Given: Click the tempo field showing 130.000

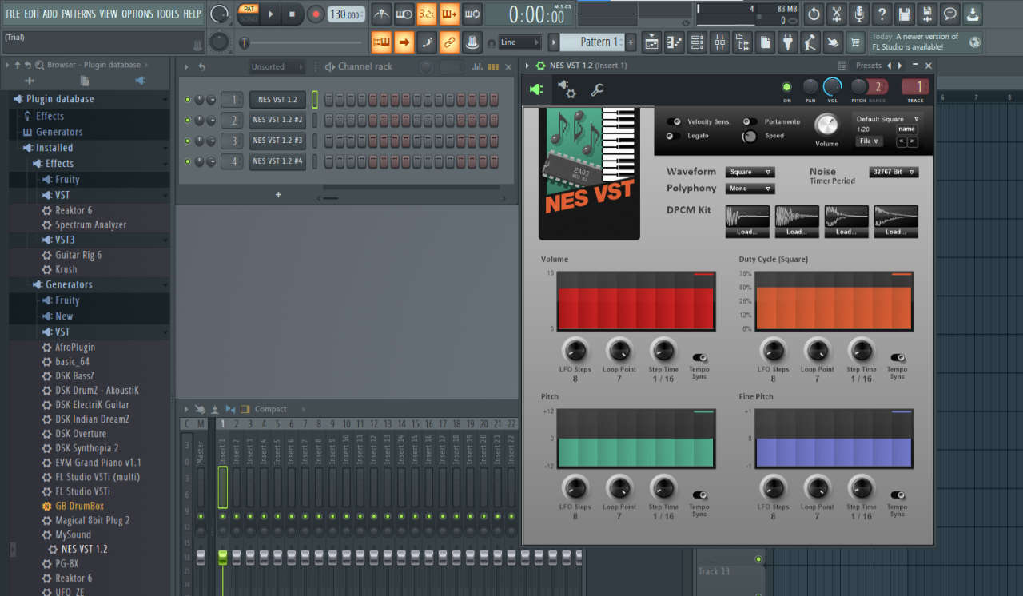Looking at the screenshot, I should point(346,14).
